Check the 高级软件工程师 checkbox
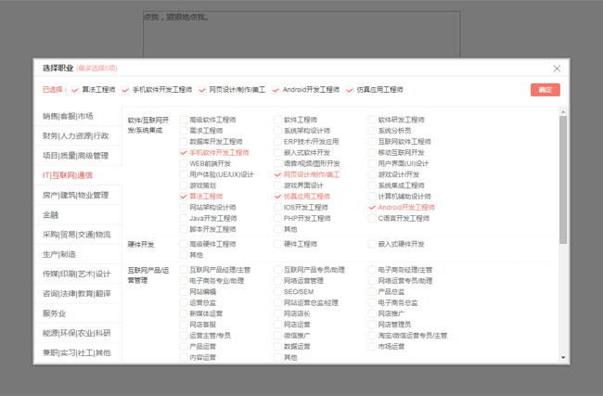This screenshot has height=396, width=603. tap(184, 120)
